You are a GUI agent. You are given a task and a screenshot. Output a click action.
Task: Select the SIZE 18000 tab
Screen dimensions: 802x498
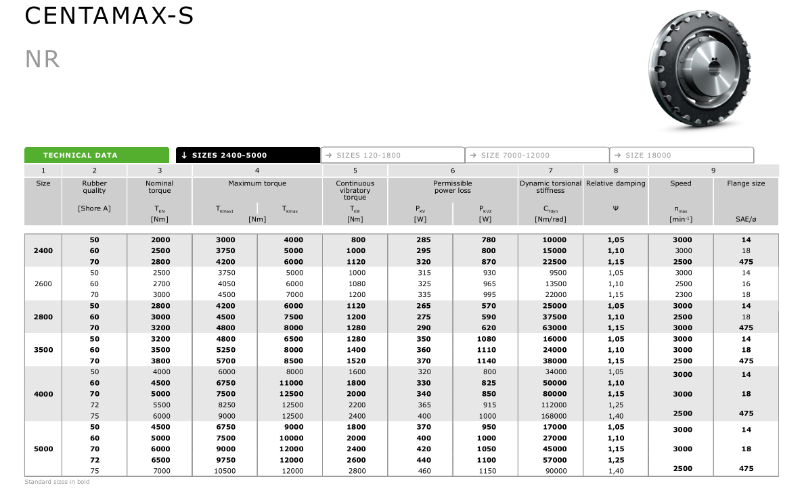681,155
